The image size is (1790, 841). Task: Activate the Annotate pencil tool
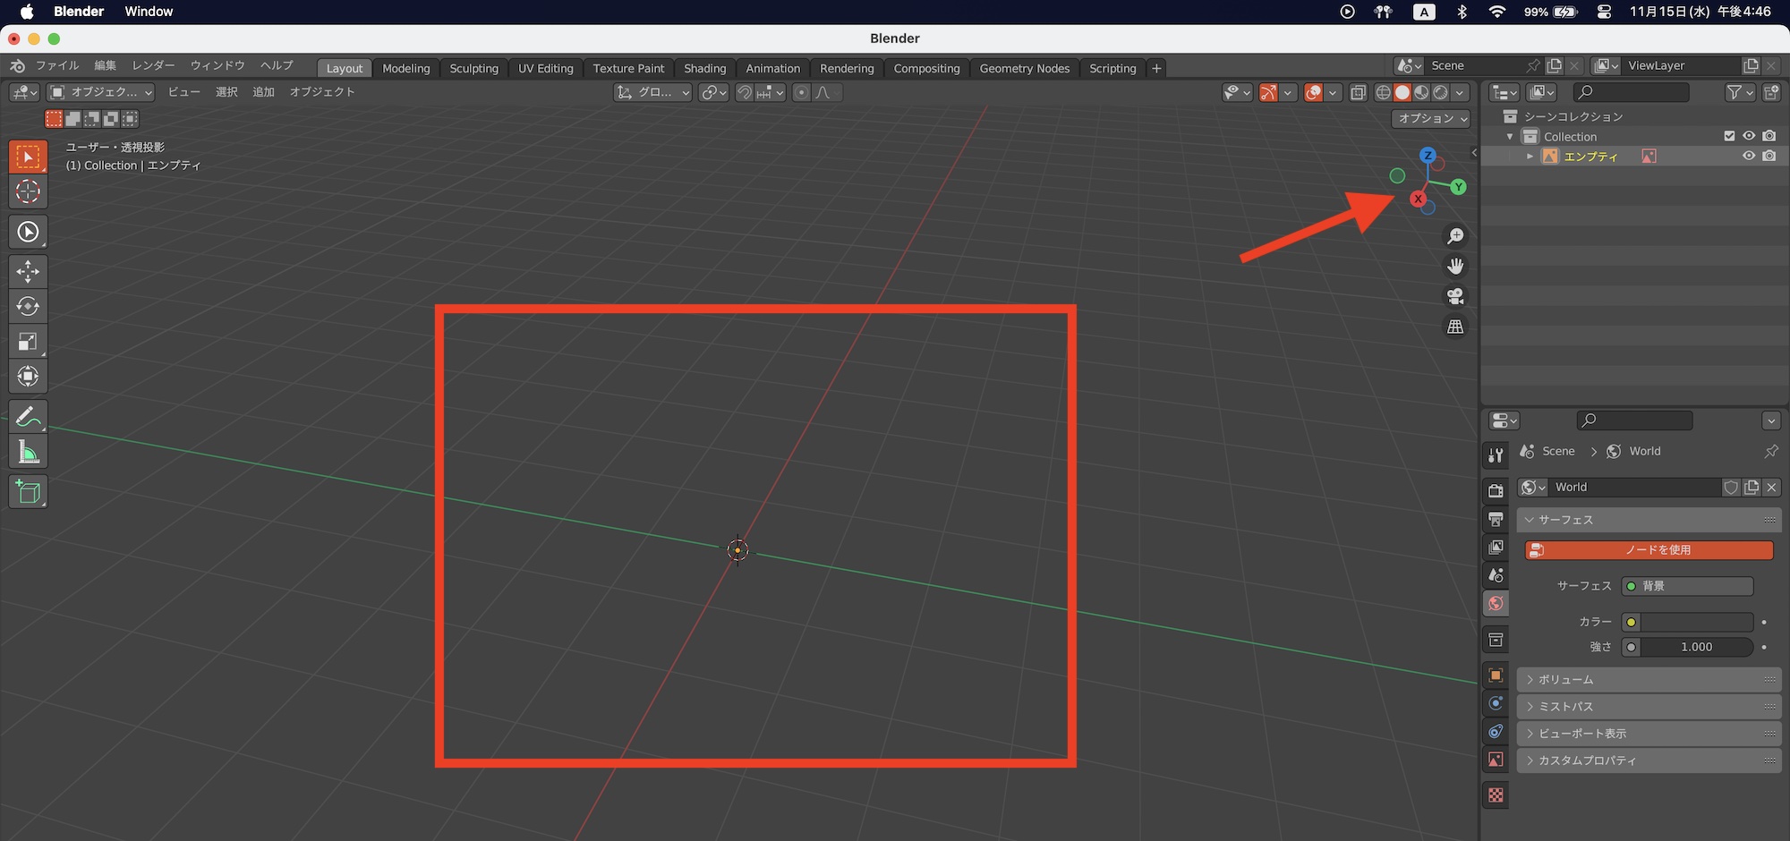click(28, 417)
